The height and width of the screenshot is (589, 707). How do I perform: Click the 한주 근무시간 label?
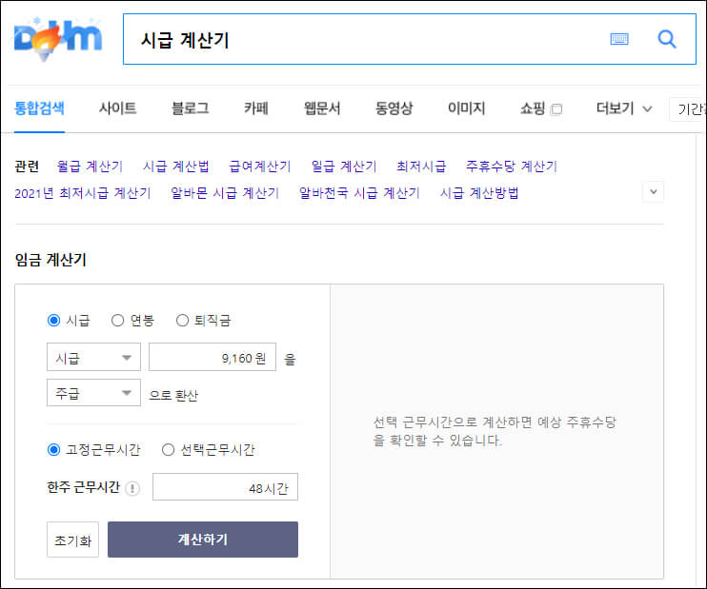point(84,487)
